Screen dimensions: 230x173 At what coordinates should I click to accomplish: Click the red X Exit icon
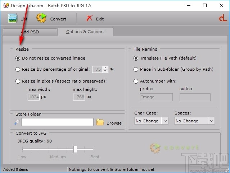click(90, 18)
